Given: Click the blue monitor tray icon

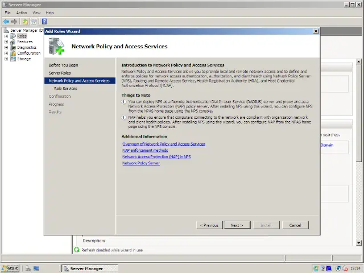Looking at the screenshot, I should tap(329, 268).
